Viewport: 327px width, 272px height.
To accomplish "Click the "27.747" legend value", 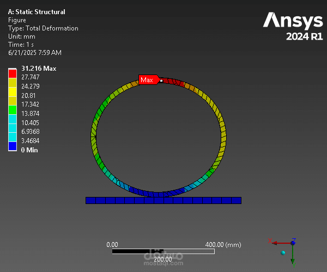I will click(31, 77).
